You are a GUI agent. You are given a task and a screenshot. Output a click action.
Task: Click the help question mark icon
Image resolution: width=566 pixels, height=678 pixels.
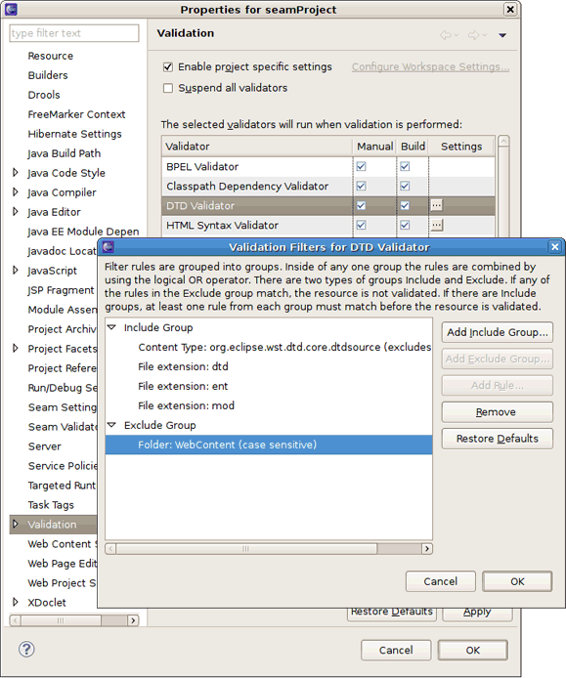coord(26,649)
